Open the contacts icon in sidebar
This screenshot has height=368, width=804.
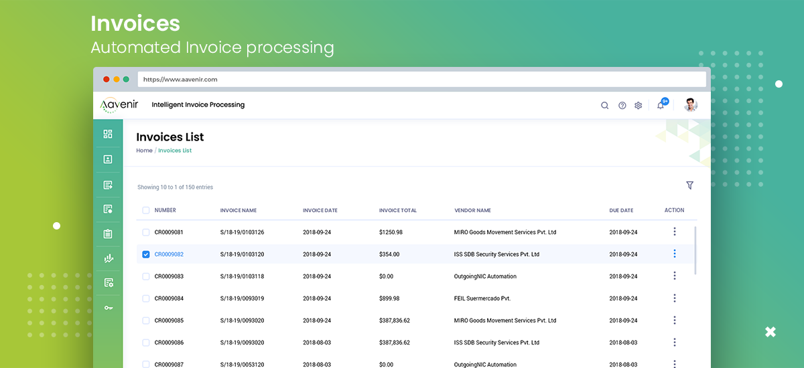pyautogui.click(x=108, y=159)
